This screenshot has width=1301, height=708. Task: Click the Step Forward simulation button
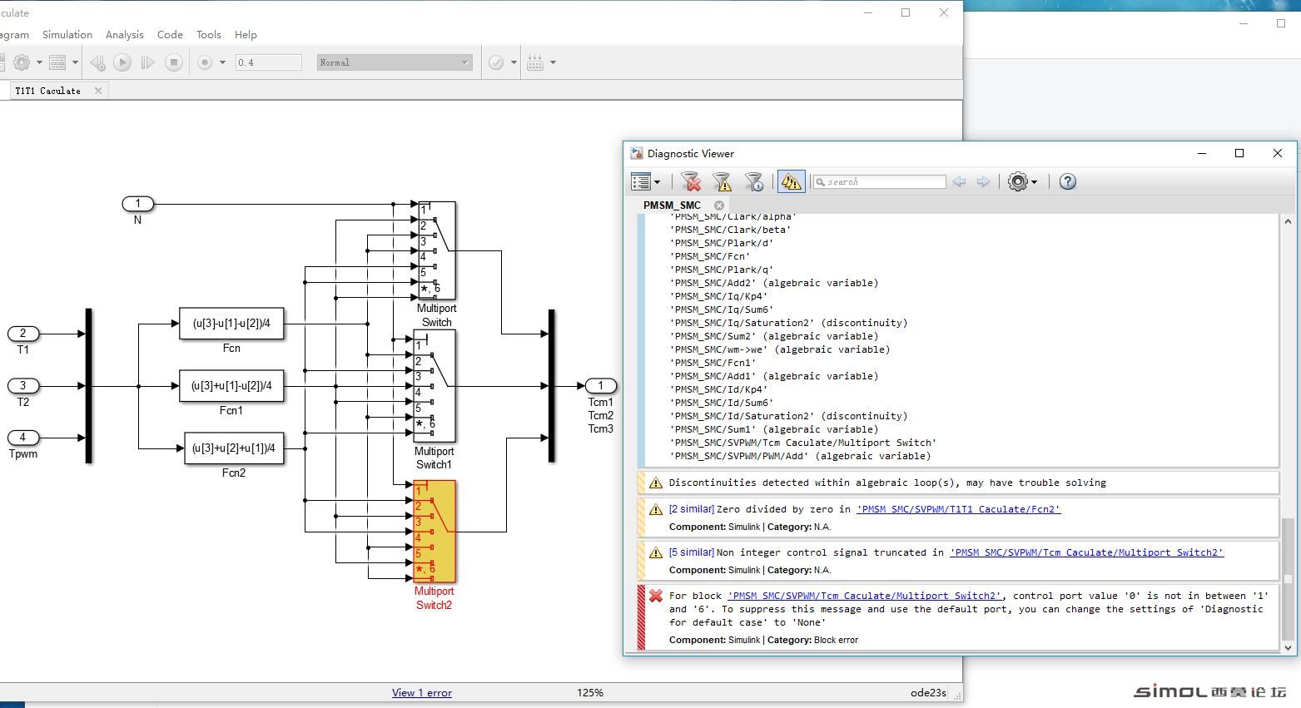pyautogui.click(x=147, y=62)
